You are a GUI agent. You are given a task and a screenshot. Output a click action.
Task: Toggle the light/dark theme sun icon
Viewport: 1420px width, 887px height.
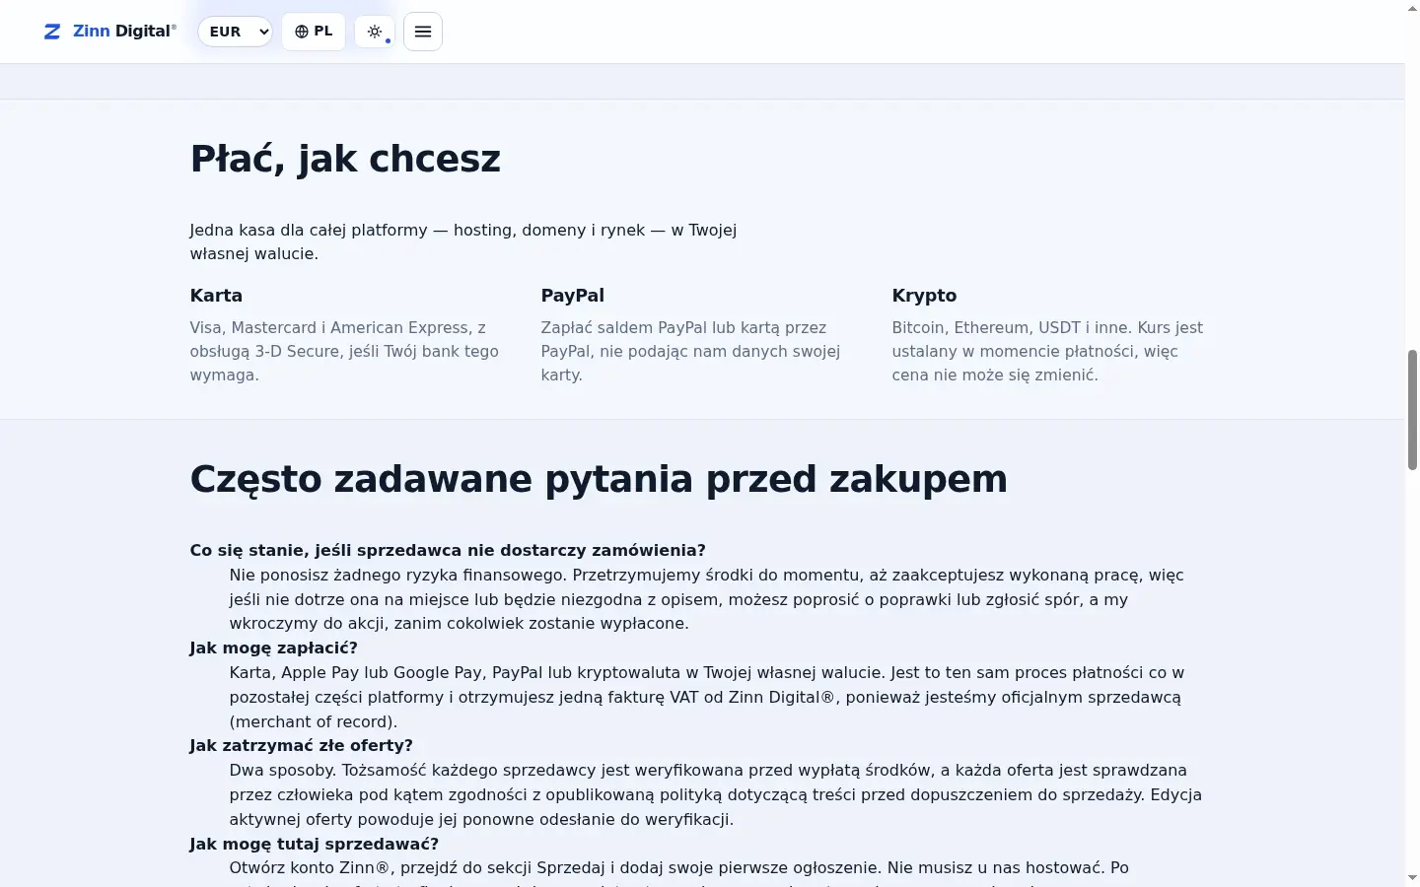click(375, 32)
